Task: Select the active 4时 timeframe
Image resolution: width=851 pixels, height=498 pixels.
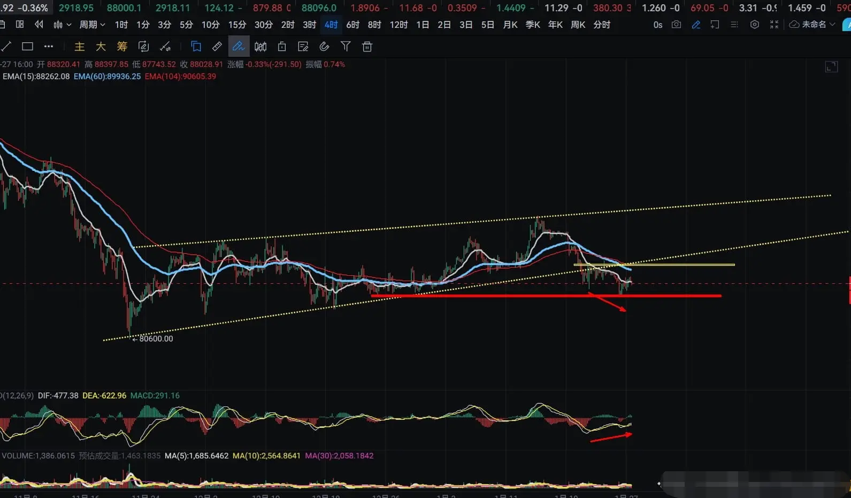Action: coord(331,25)
